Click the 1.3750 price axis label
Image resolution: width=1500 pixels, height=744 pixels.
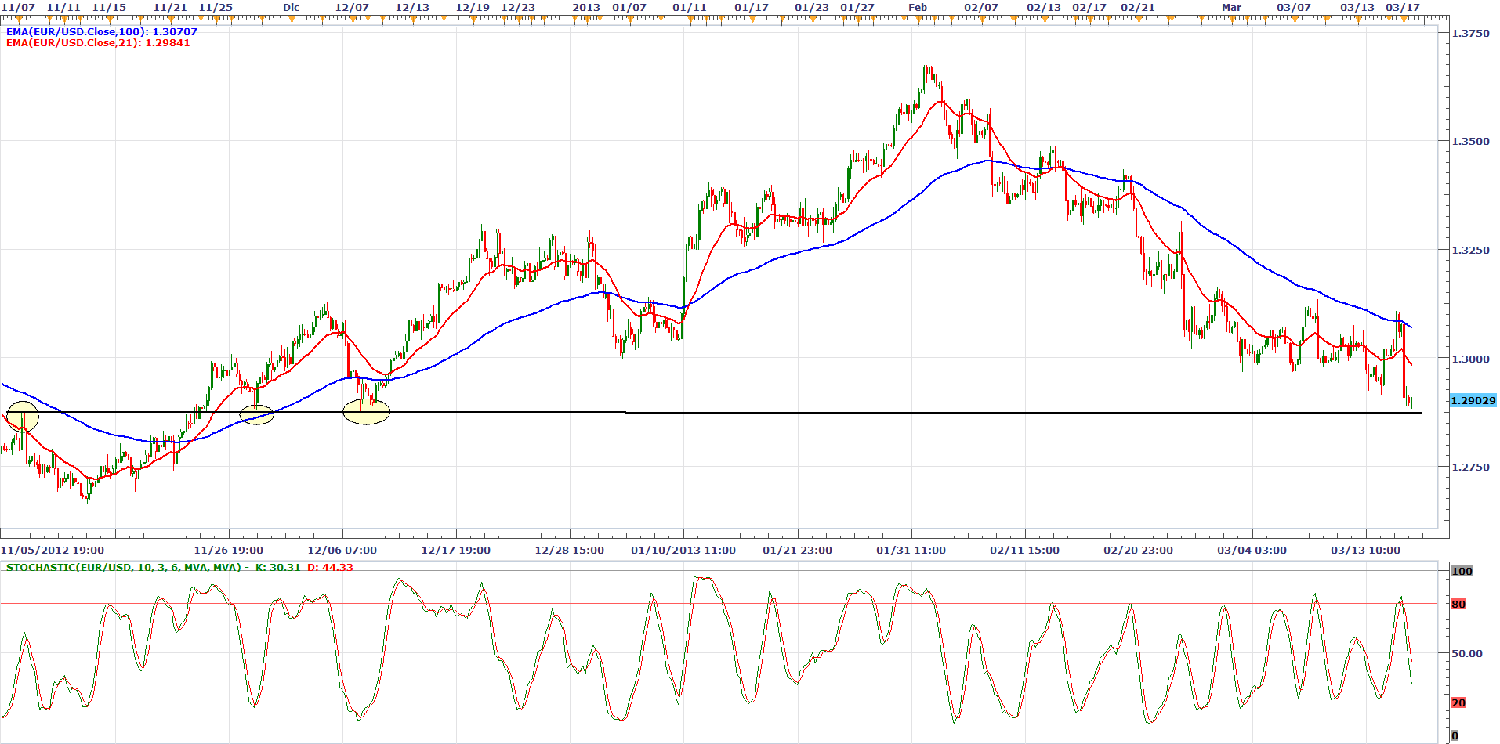click(1470, 34)
